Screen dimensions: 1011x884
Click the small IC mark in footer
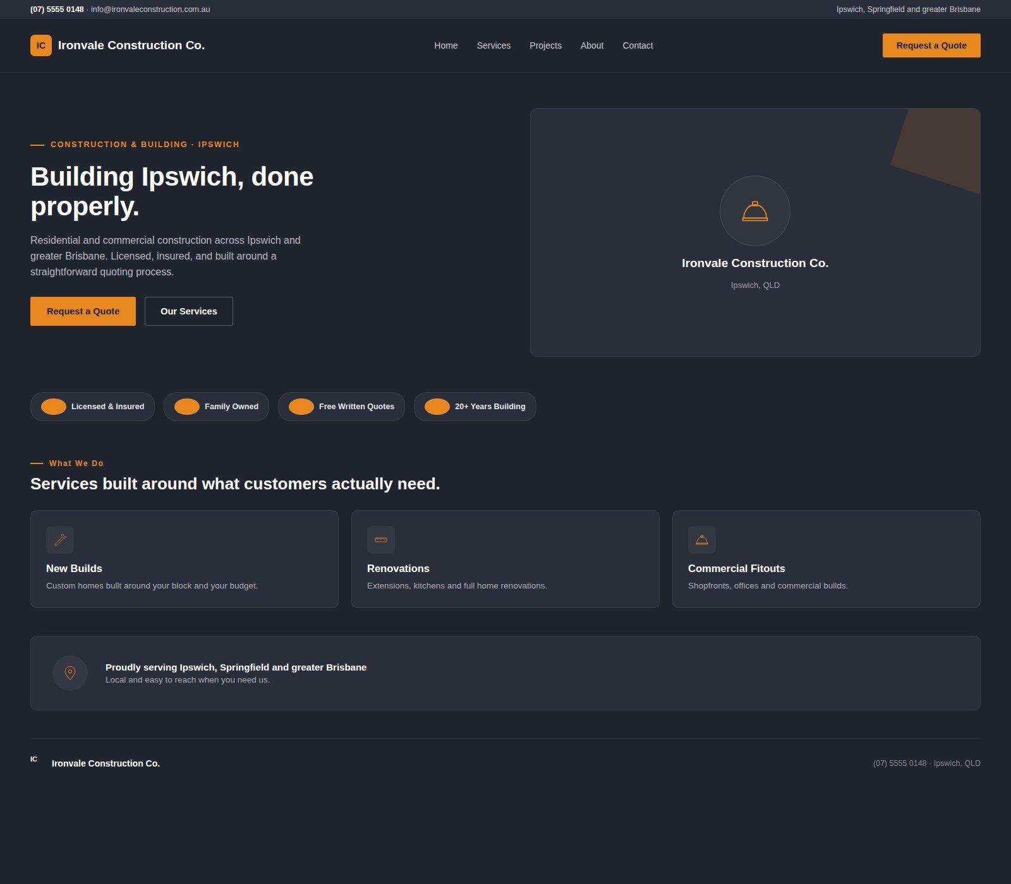[x=34, y=759]
